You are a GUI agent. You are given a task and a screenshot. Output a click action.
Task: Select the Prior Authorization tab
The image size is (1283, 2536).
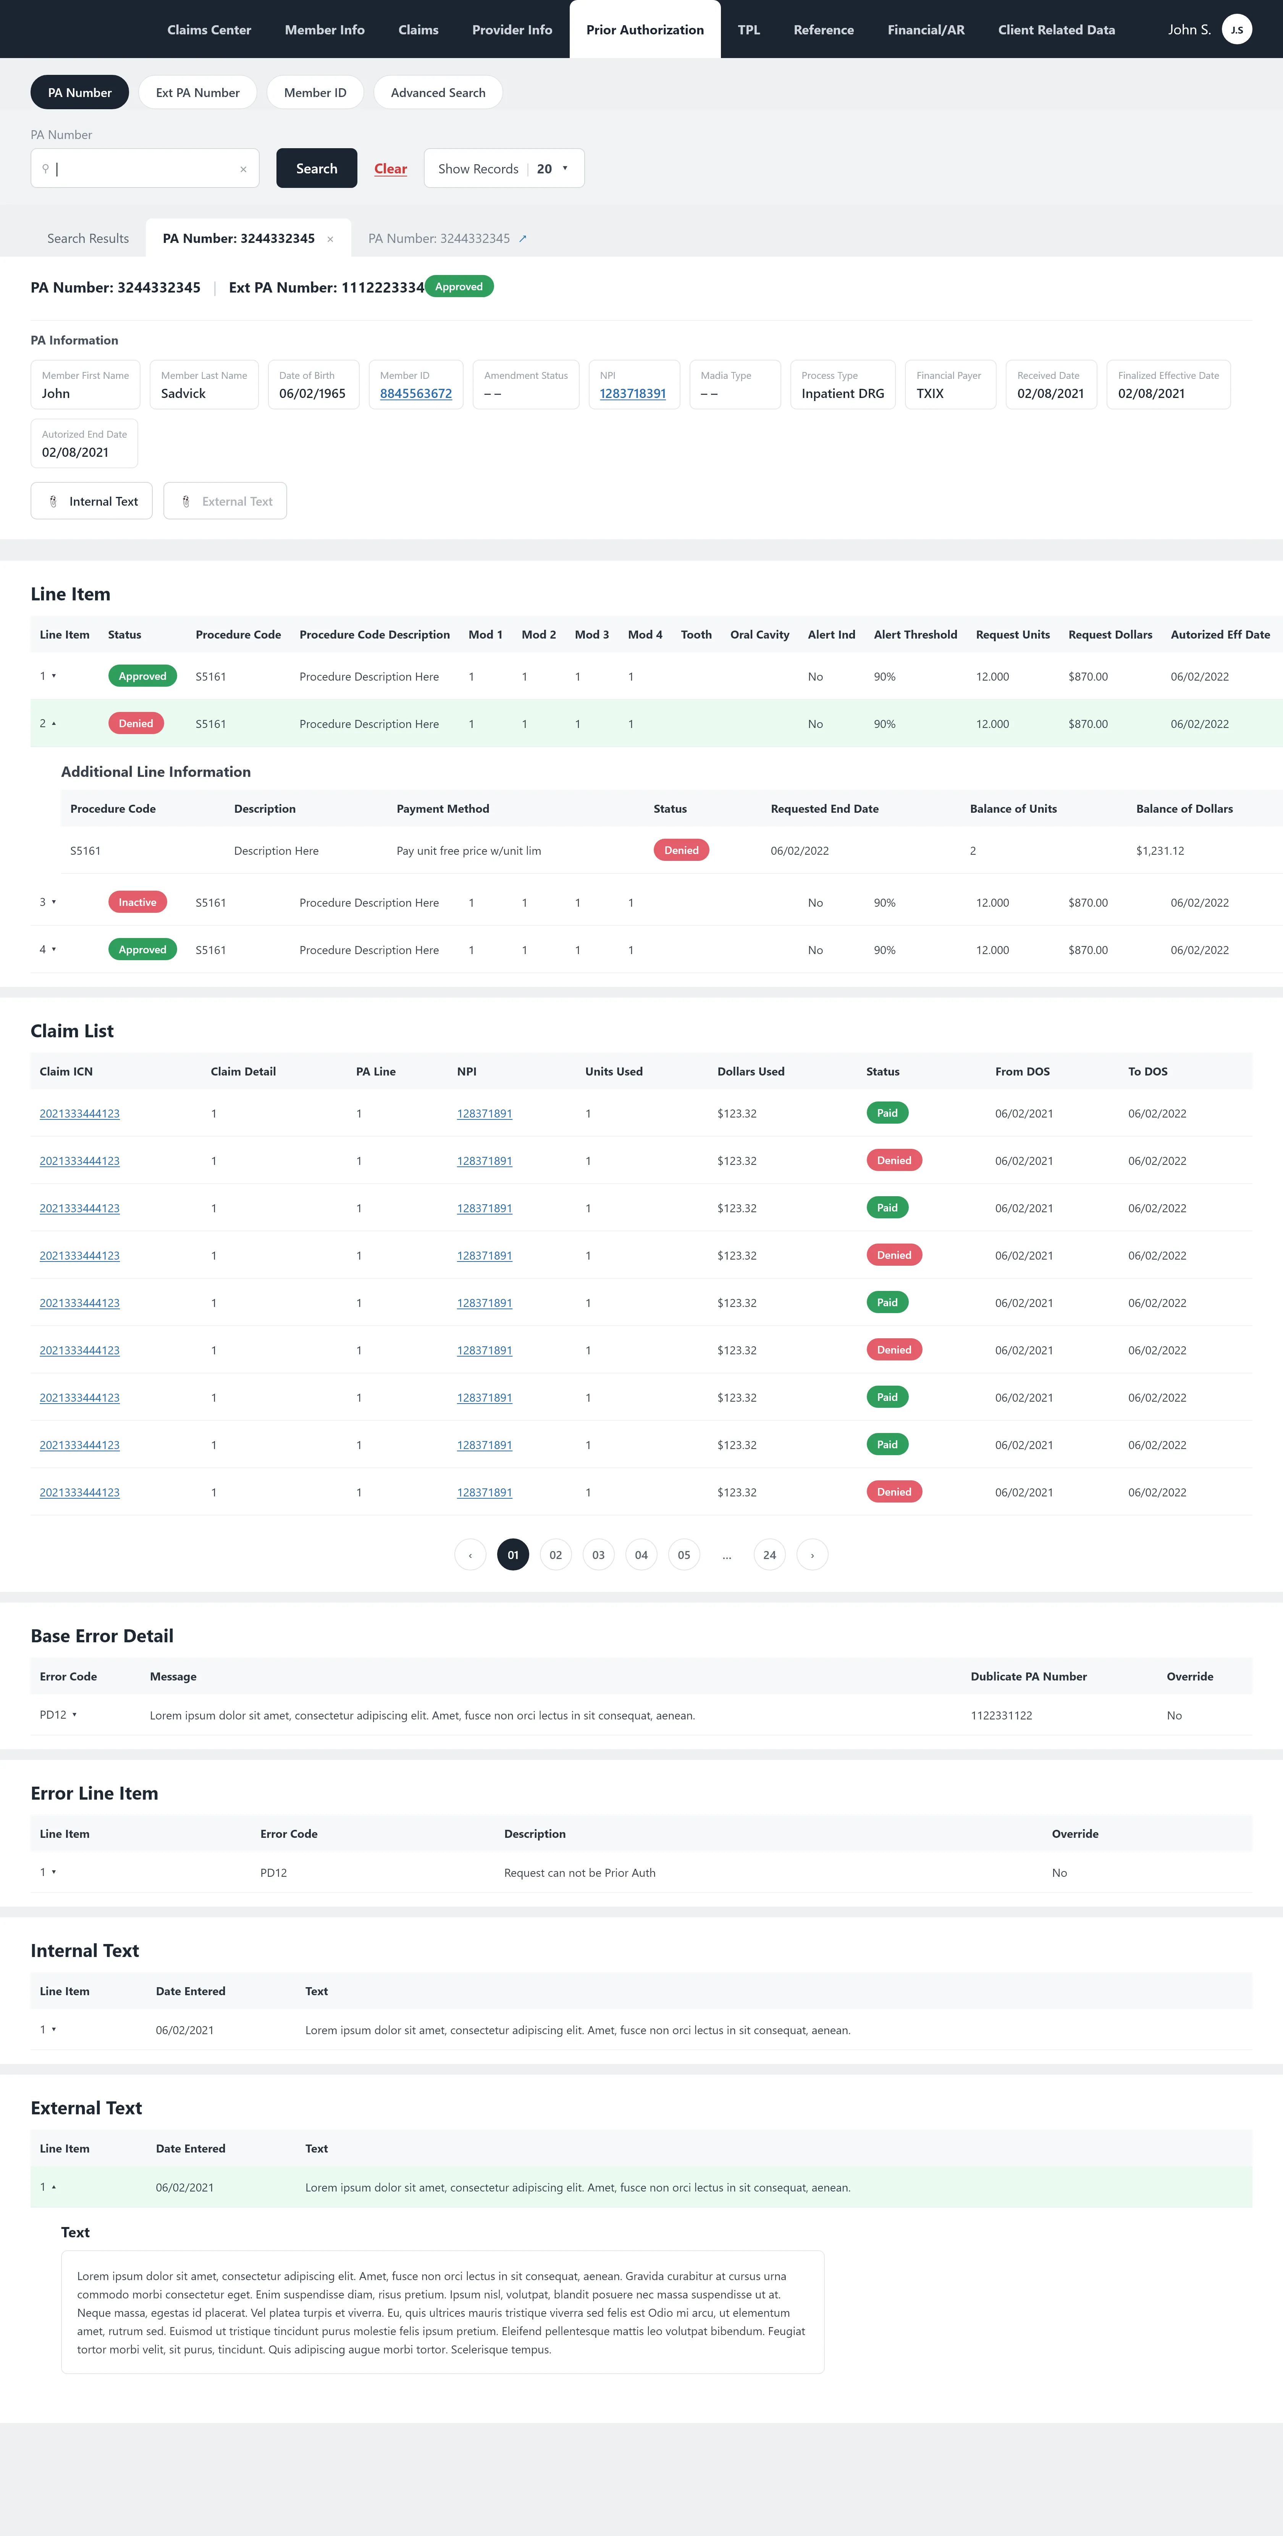click(x=645, y=29)
